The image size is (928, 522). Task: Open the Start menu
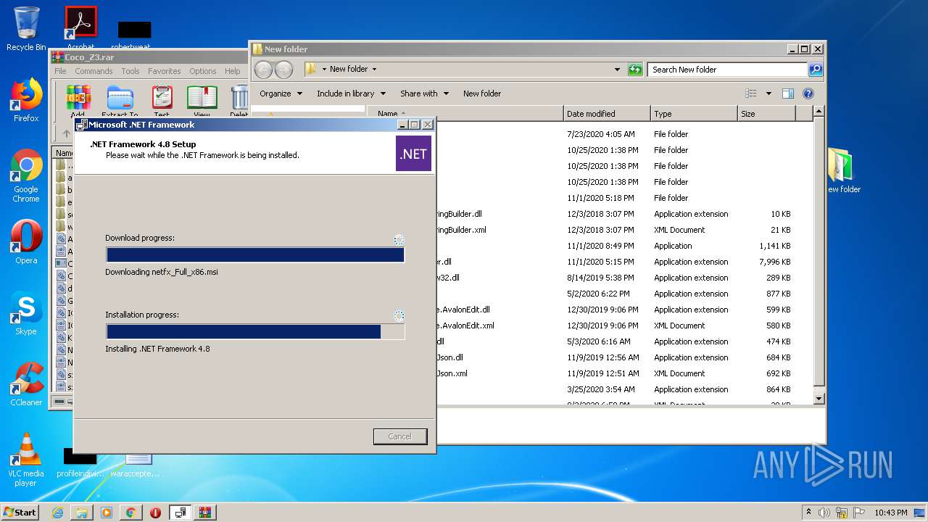tap(20, 513)
